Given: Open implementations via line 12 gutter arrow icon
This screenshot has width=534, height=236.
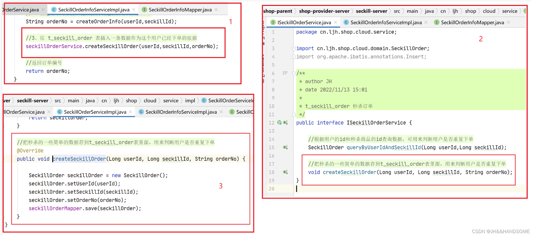Looking at the screenshot, I should click(x=285, y=123).
